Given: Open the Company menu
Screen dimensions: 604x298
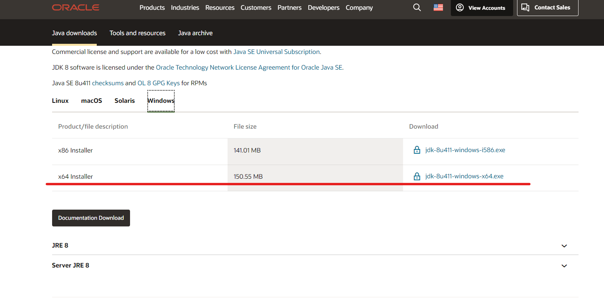Looking at the screenshot, I should 359,7.
